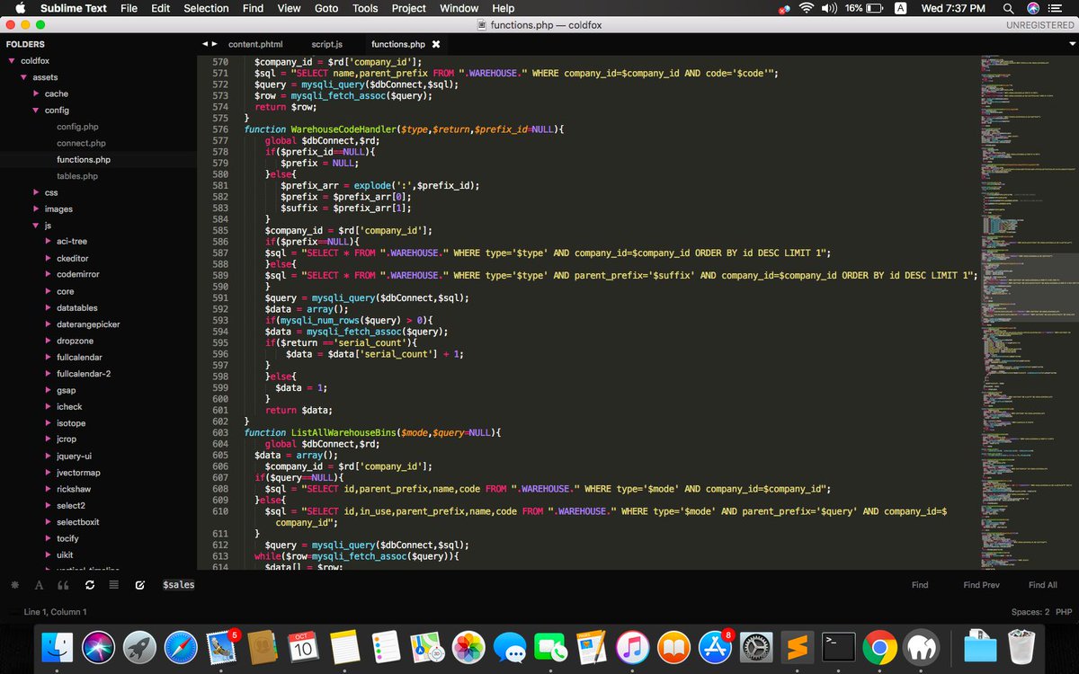This screenshot has height=674, width=1079.
Task: Toggle highlight matches option in Find panel
Action: click(x=140, y=585)
